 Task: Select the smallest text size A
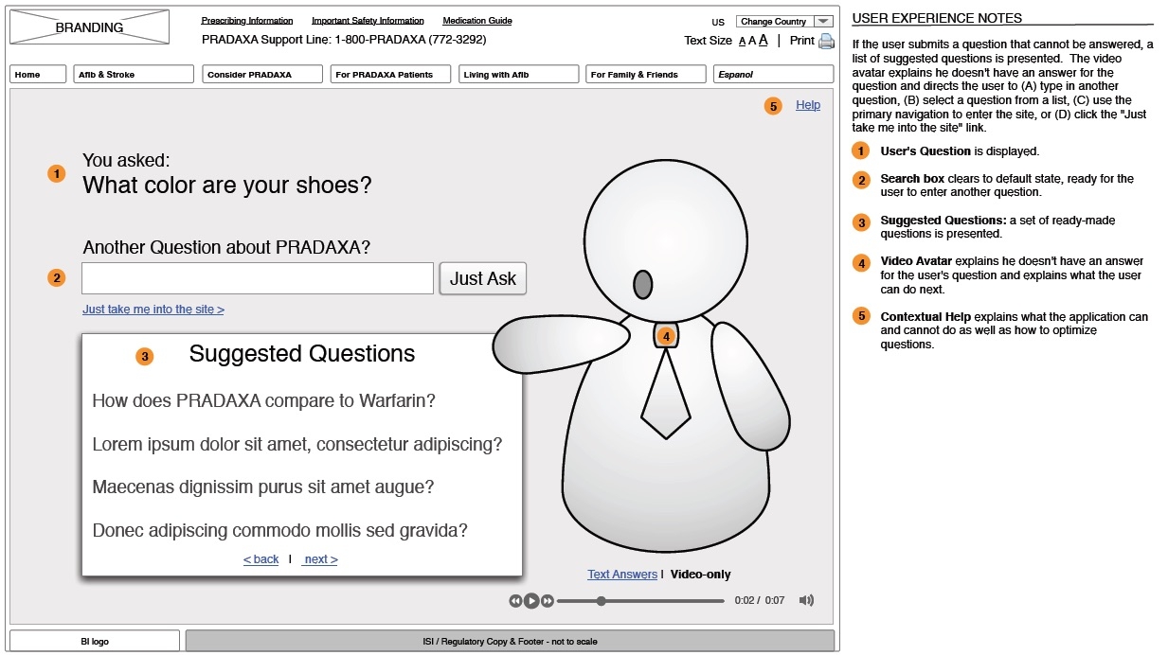(742, 42)
